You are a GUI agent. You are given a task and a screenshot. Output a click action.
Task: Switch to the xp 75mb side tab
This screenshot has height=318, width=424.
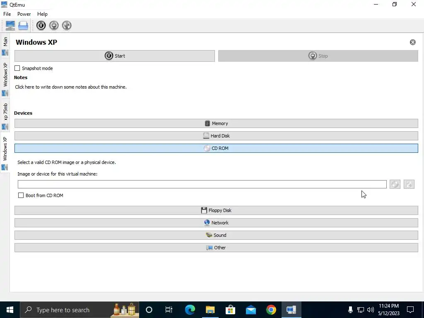pos(5,116)
